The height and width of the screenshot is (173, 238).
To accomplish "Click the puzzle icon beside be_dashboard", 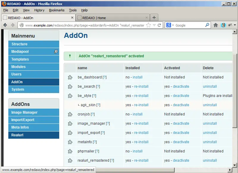I will tap(70, 77).
